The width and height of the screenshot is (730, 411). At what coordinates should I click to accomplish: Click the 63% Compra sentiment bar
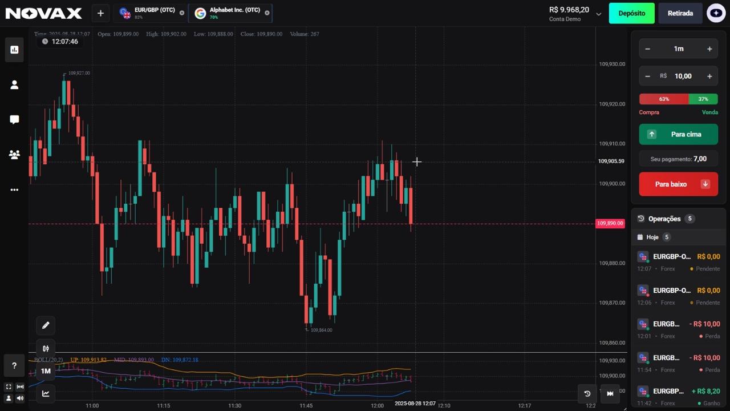(x=664, y=99)
